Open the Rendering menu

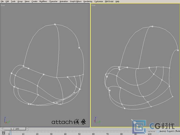pos(88,1)
